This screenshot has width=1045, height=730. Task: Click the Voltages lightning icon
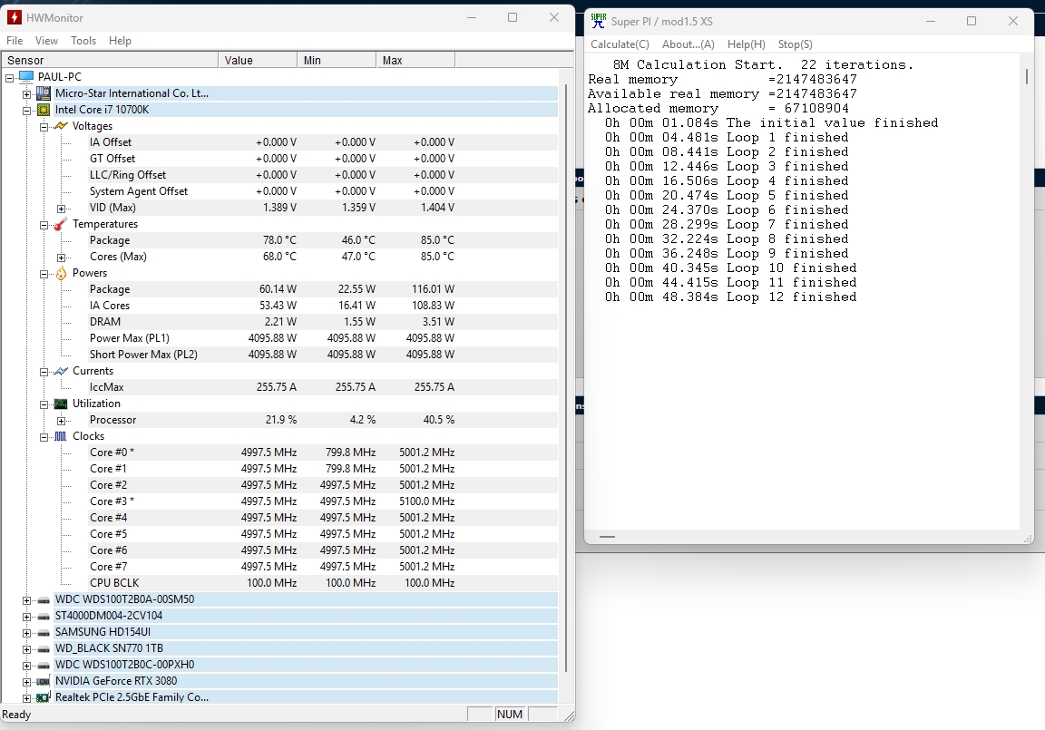[61, 126]
